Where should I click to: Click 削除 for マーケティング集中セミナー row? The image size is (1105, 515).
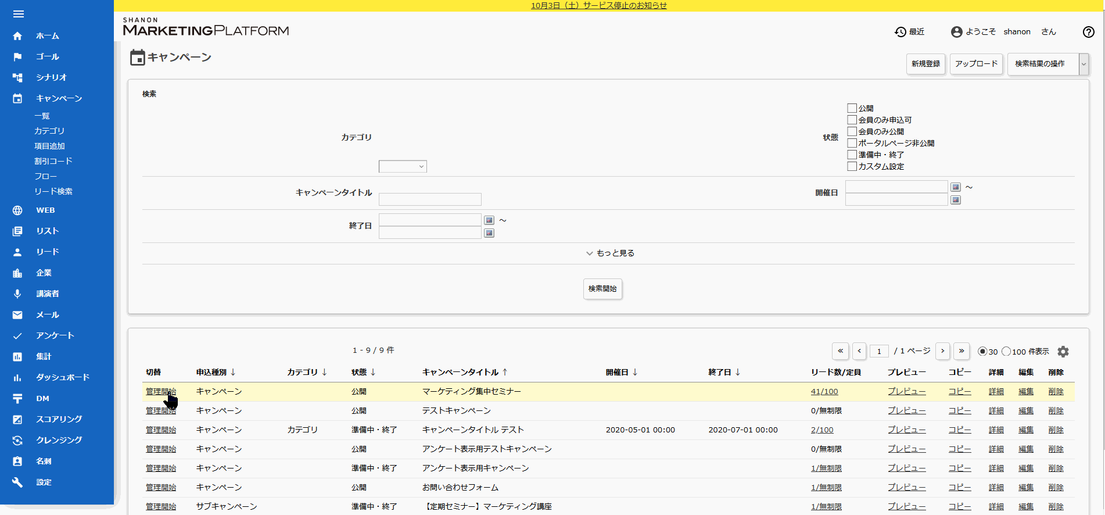[x=1056, y=392]
